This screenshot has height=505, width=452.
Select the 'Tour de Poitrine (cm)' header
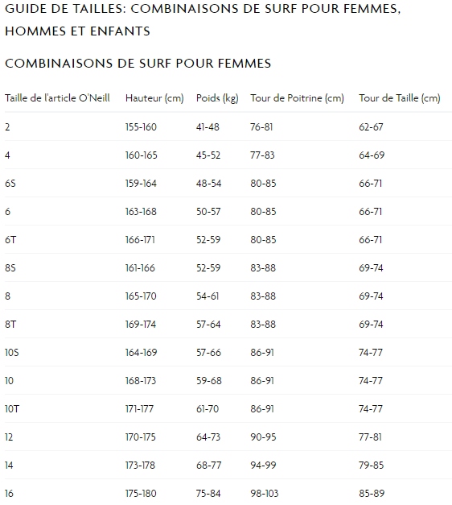(x=298, y=98)
